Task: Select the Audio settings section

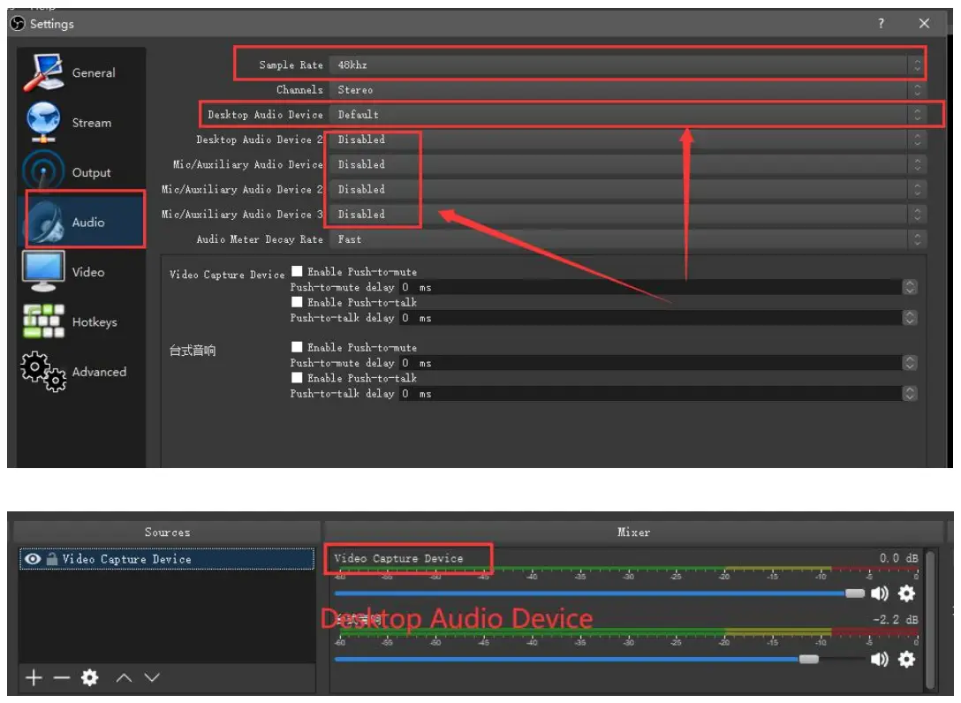Action: 81,222
